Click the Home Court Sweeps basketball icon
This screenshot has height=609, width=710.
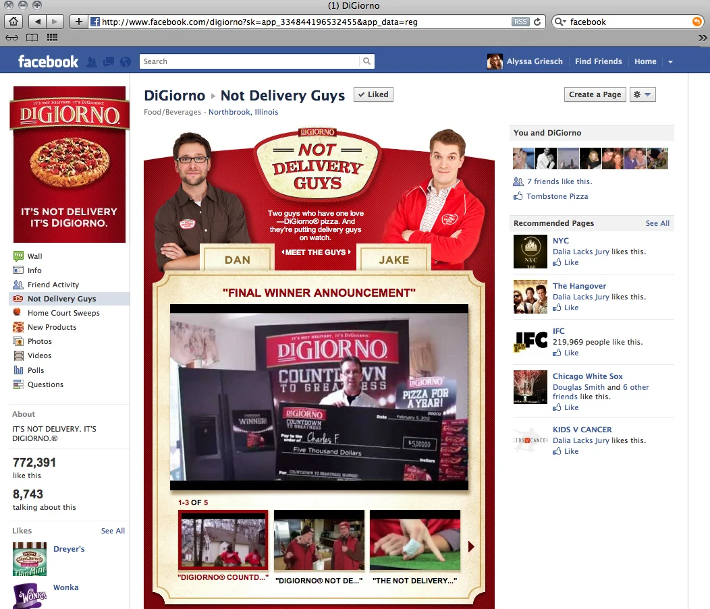[17, 312]
